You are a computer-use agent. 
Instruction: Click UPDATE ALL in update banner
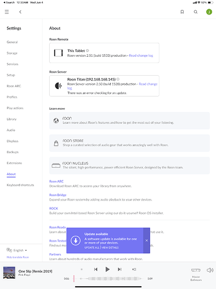point(92,247)
